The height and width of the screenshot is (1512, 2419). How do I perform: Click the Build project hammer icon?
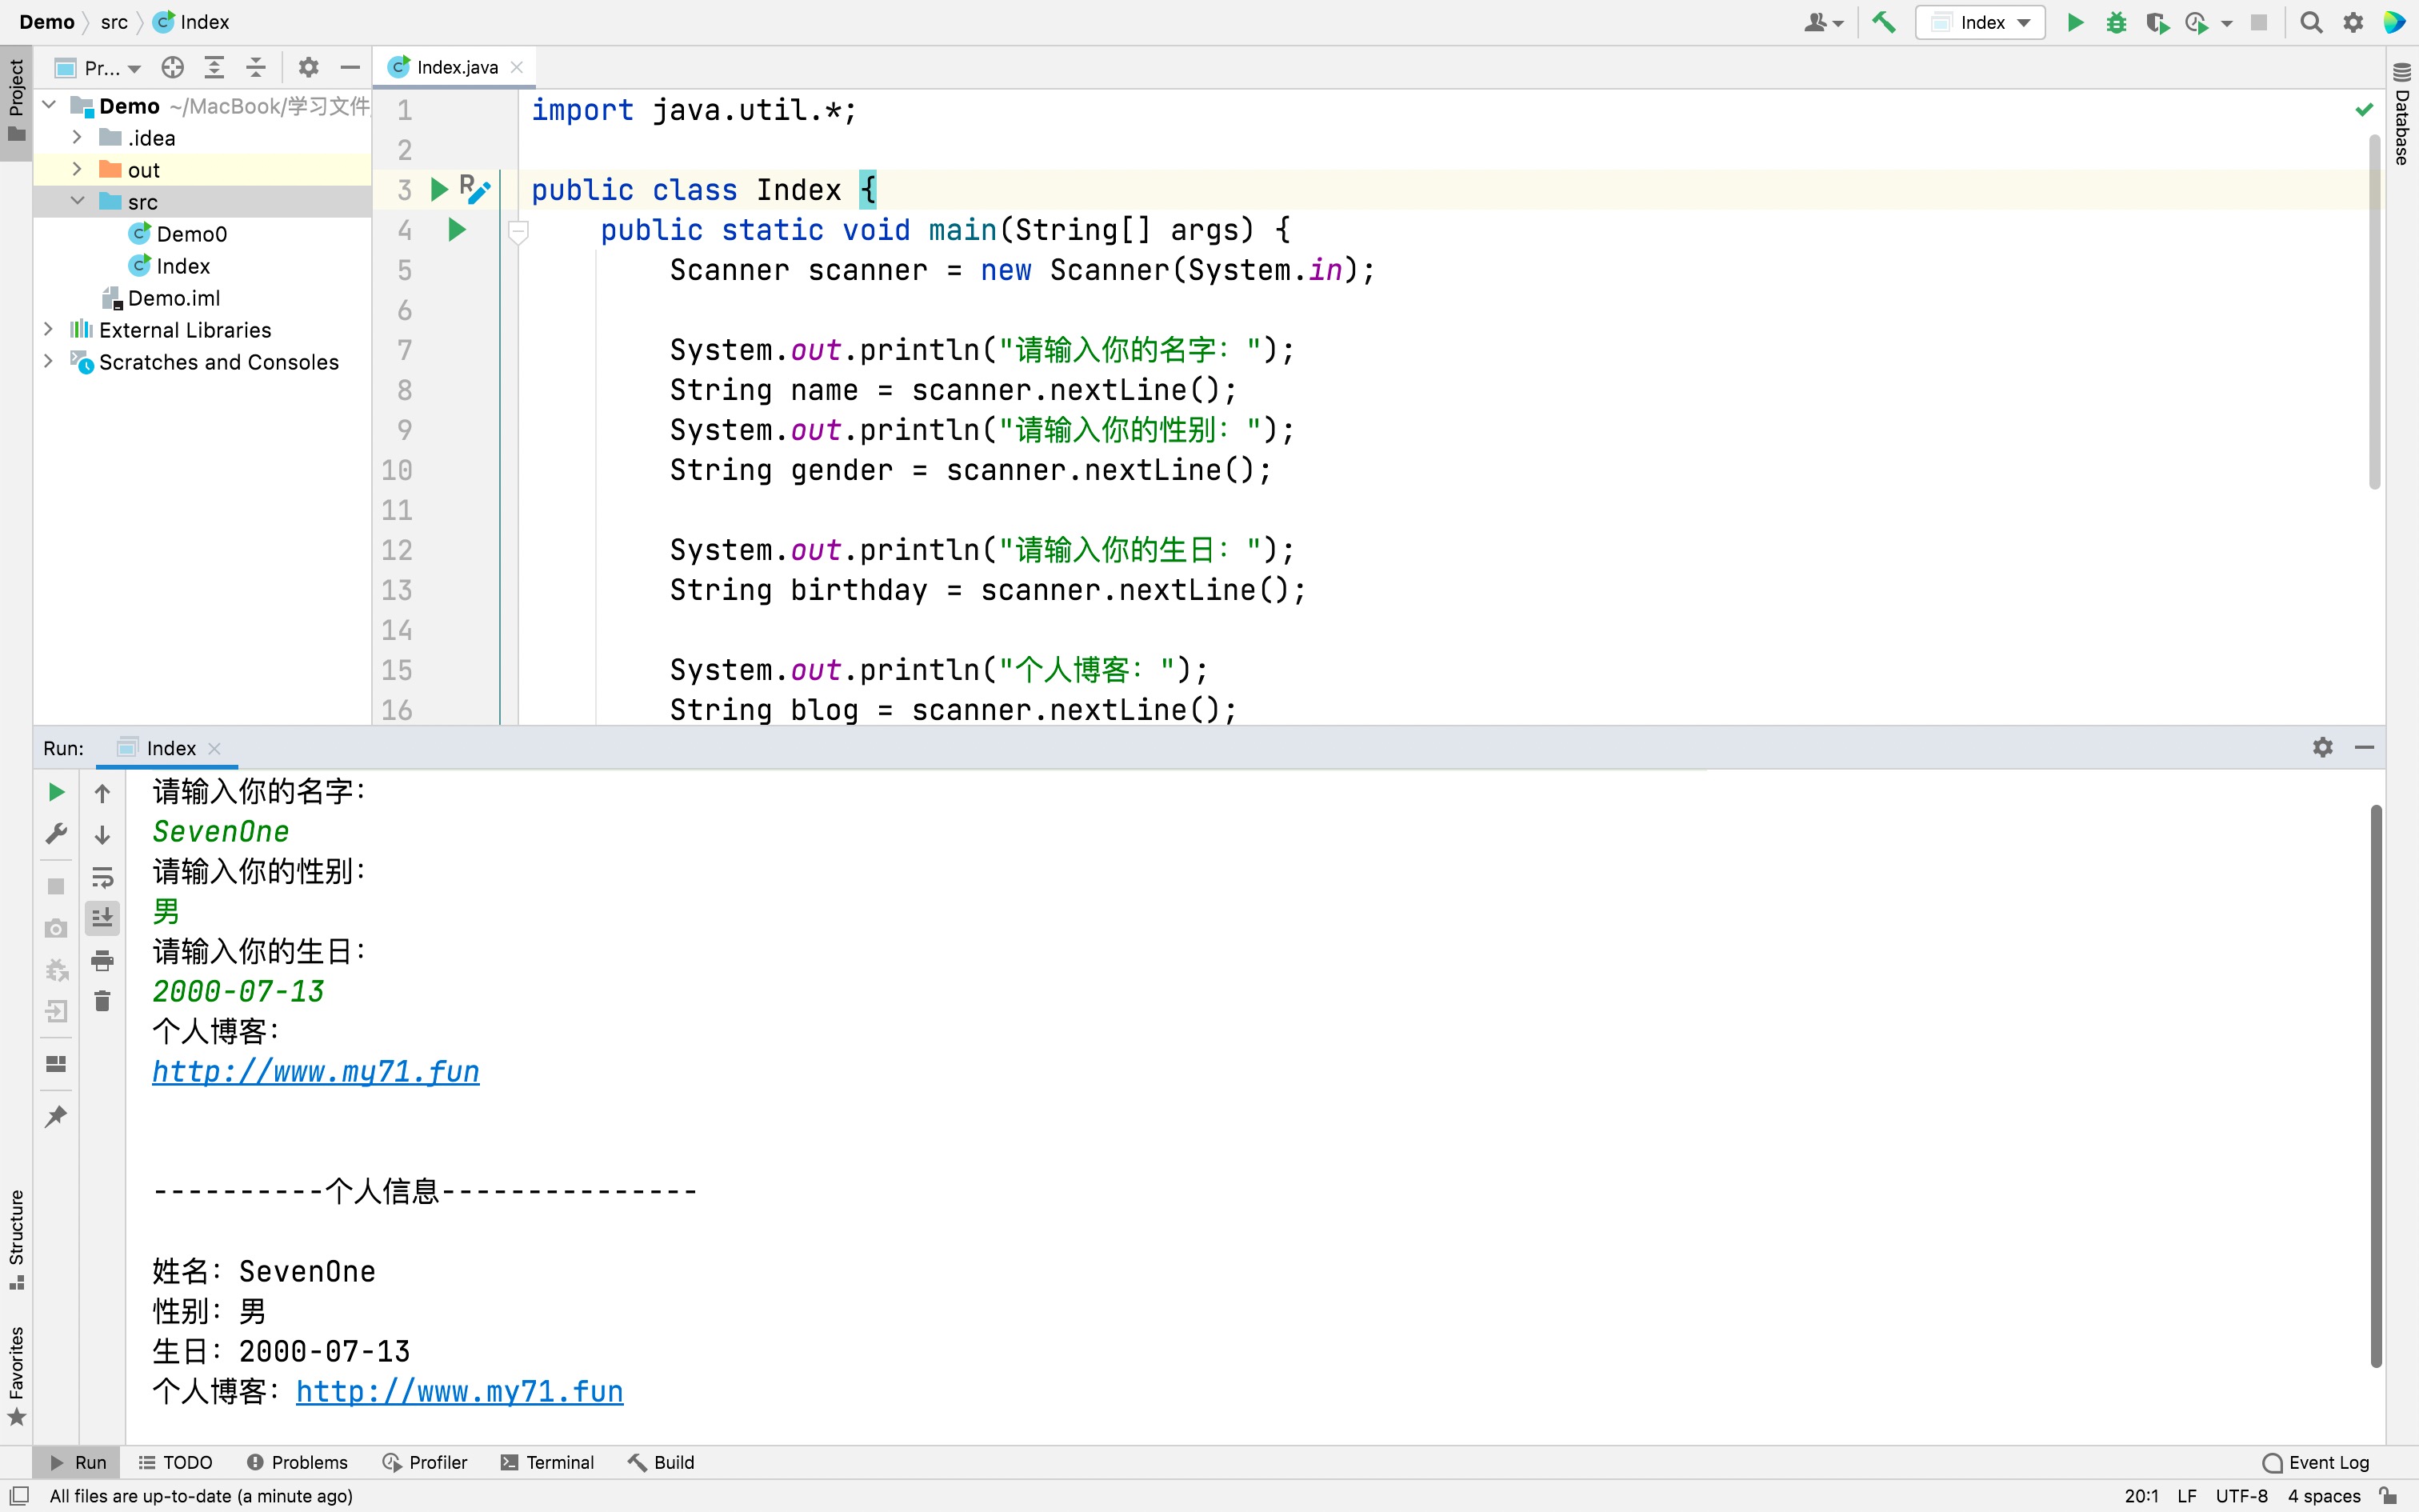pyautogui.click(x=1883, y=22)
